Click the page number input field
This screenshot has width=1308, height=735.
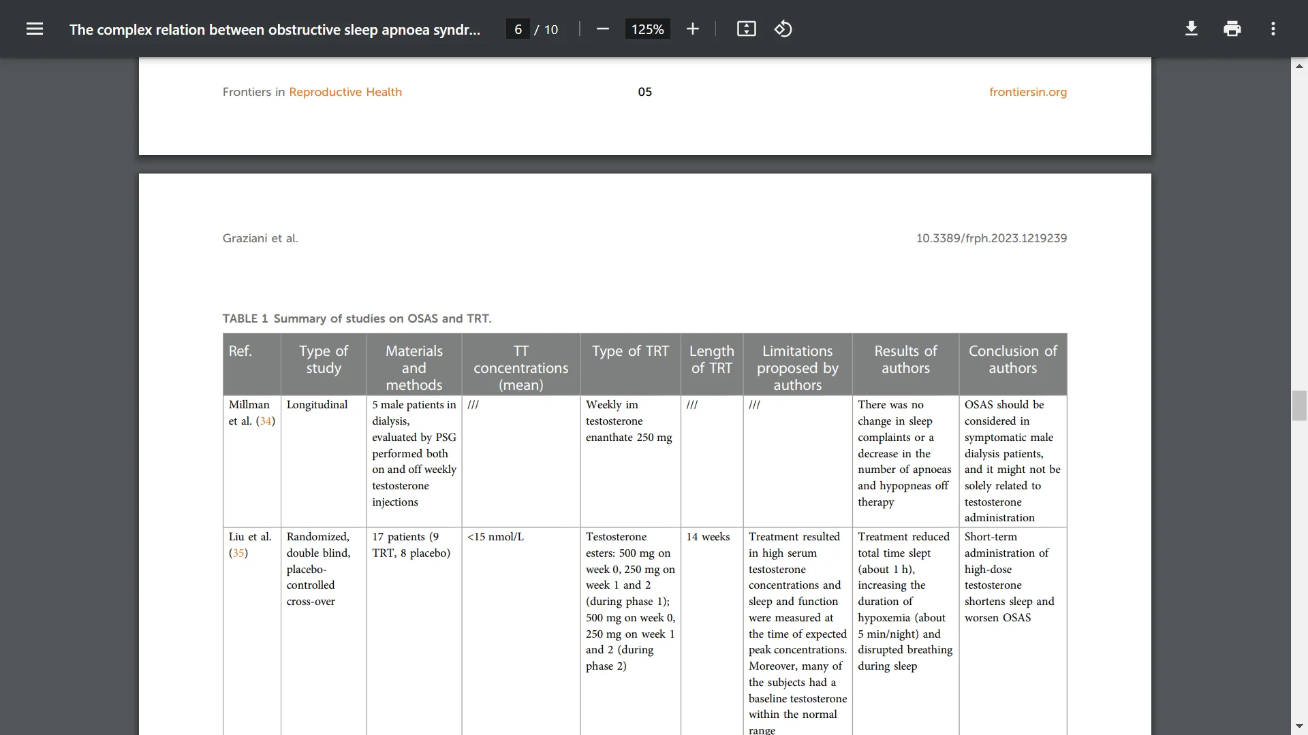[518, 29]
